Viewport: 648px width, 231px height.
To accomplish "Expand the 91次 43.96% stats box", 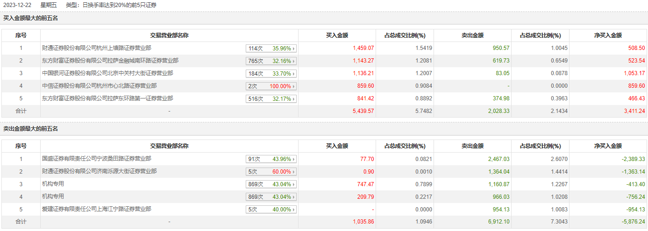I will (x=271, y=159).
